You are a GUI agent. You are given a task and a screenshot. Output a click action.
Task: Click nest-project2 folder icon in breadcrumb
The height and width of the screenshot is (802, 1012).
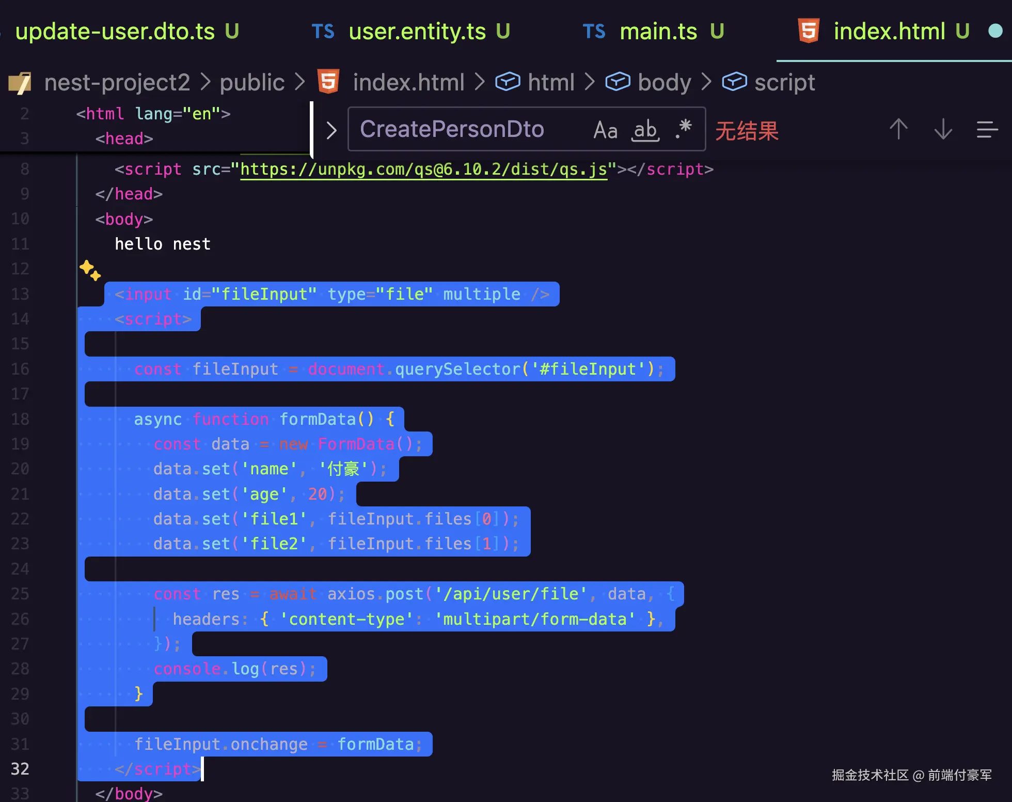point(20,83)
